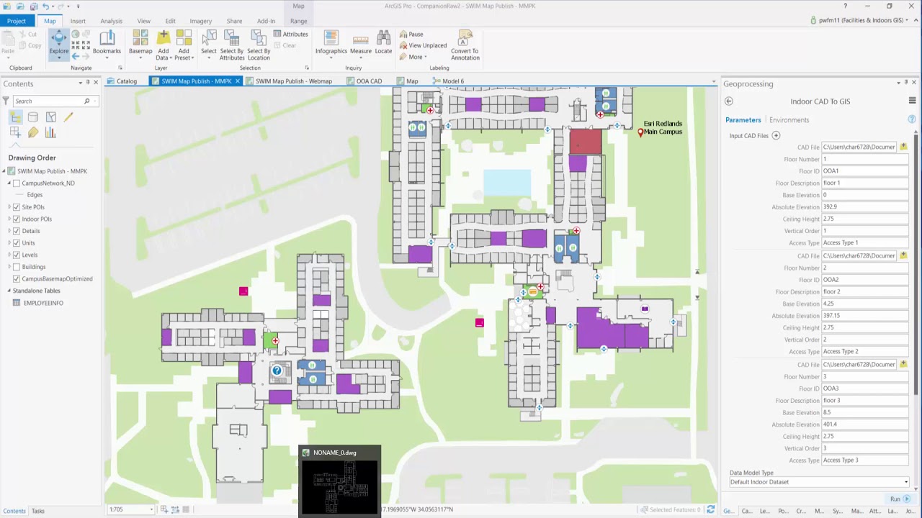Collapse the SWIM Map Publish - MMPK map node
The height and width of the screenshot is (518, 922).
coord(4,171)
